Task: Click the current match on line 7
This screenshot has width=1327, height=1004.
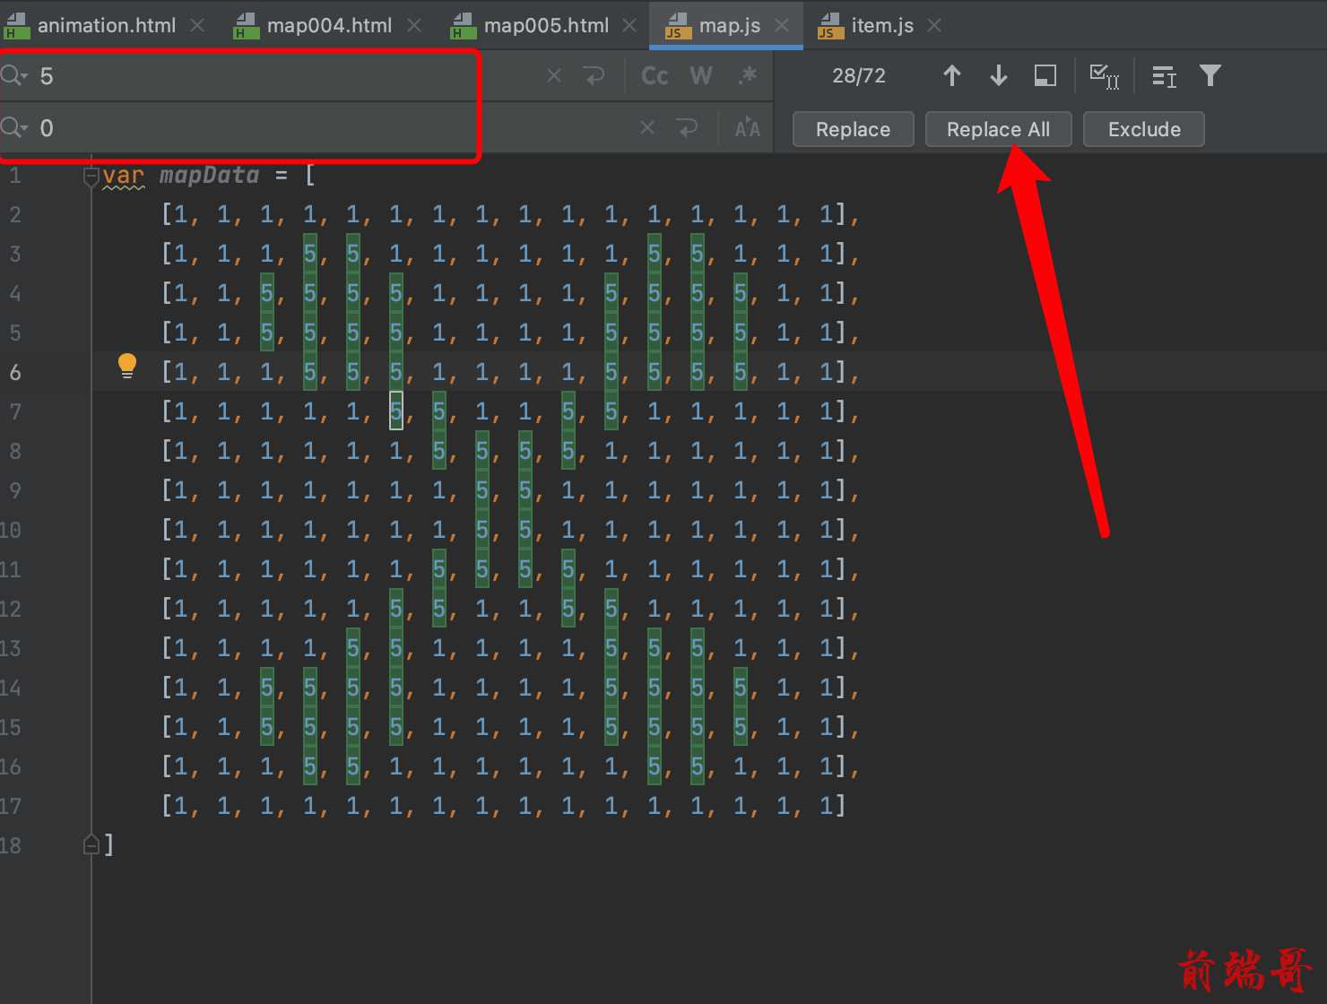Action: click(395, 411)
